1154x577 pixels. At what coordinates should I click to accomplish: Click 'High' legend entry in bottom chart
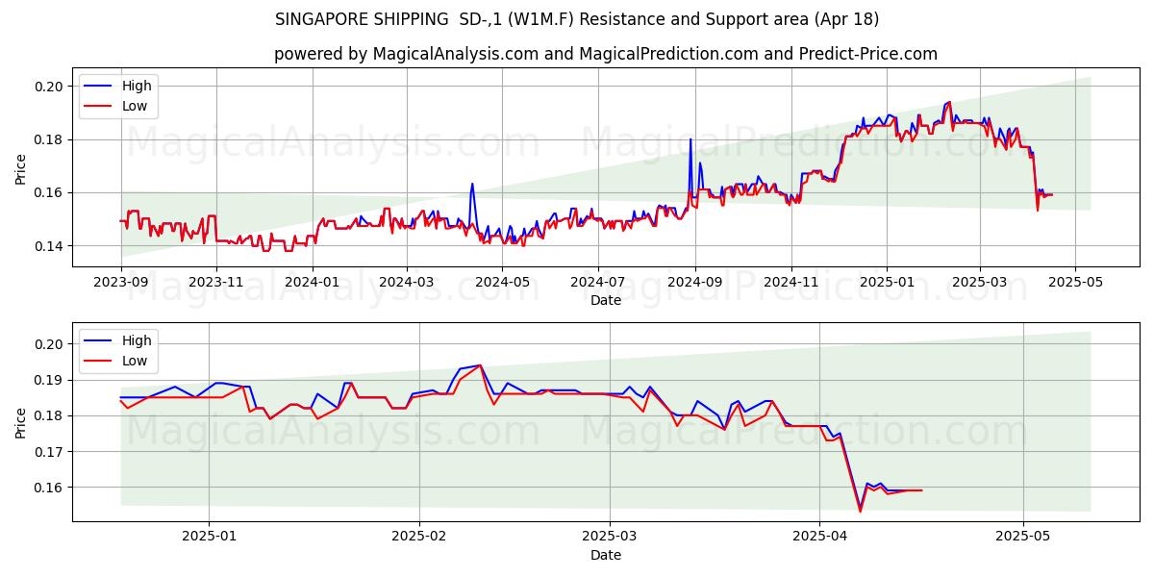(x=137, y=340)
